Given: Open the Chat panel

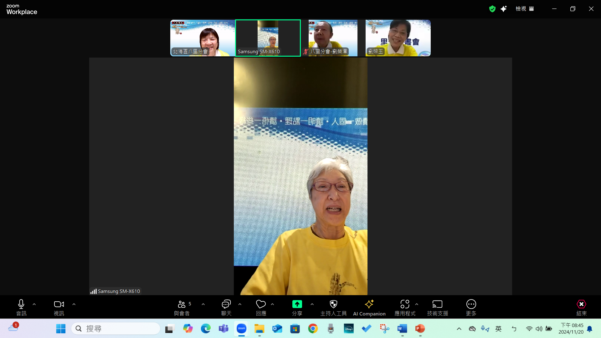Looking at the screenshot, I should pos(226,307).
